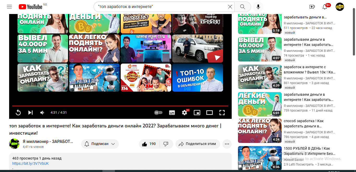Click the main video title text
This screenshot has height=172, width=356.
pos(115,129)
